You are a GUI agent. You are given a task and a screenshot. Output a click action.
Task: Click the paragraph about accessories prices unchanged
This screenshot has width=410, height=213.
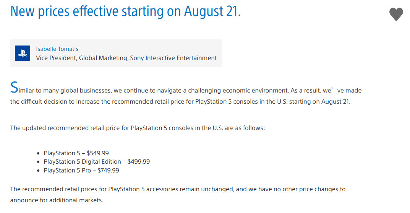[178, 195]
